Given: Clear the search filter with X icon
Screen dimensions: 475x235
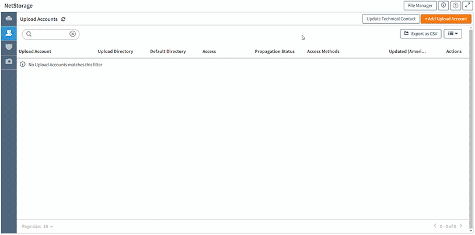Looking at the screenshot, I should click(72, 34).
